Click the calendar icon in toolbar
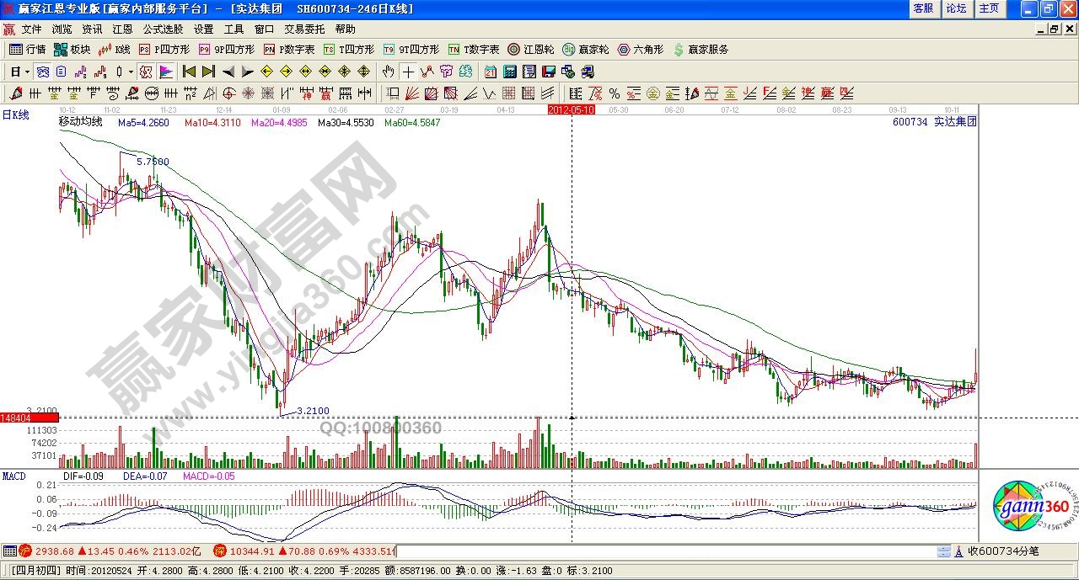 [x=491, y=72]
